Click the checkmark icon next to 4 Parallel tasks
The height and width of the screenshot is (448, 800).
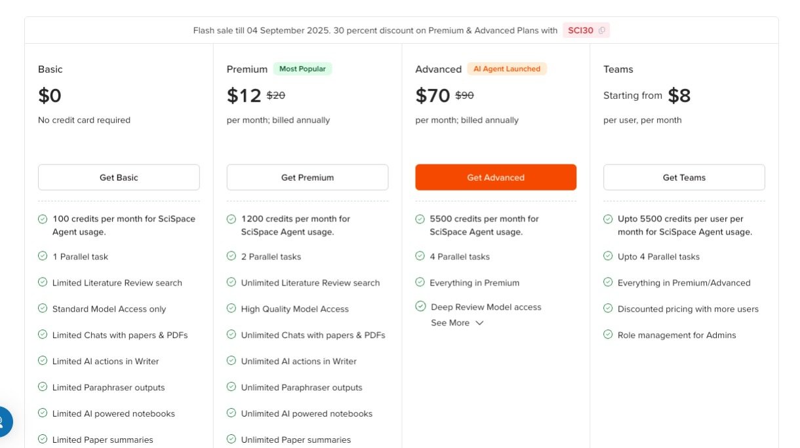click(x=420, y=256)
